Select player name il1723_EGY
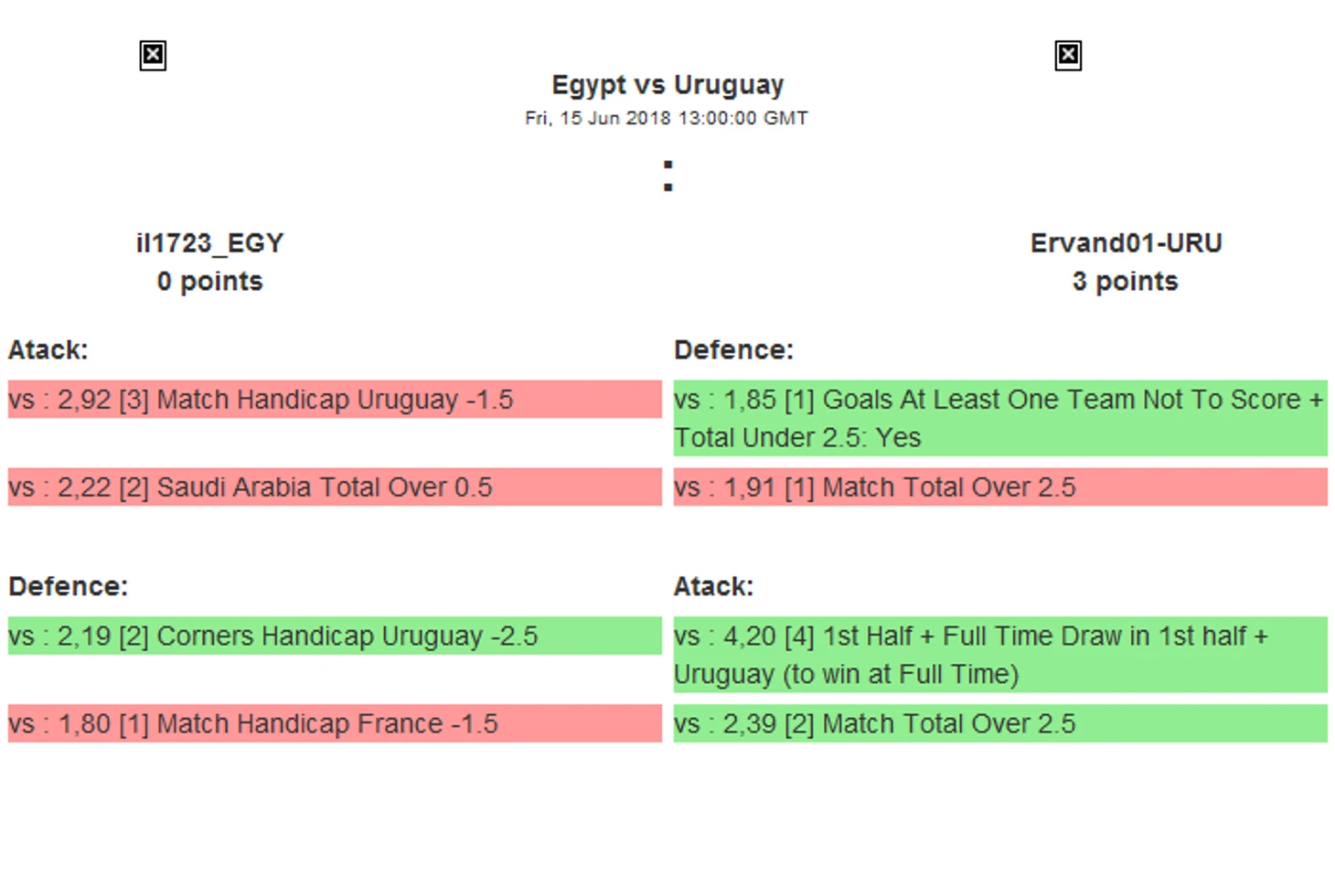Image resolution: width=1335 pixels, height=877 pixels. pyautogui.click(x=210, y=243)
